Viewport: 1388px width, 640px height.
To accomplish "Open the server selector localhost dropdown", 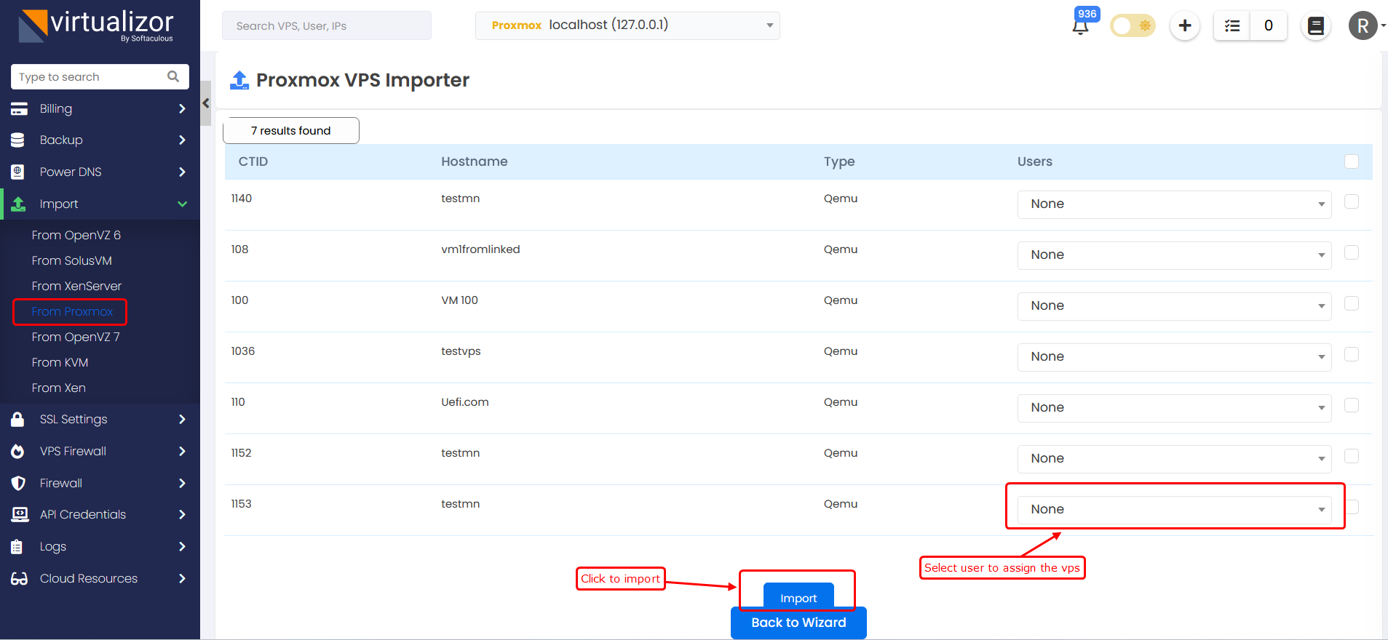I will (627, 25).
